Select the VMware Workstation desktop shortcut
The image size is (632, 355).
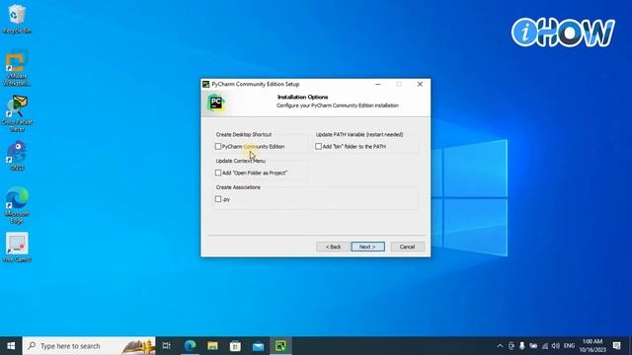[17, 68]
